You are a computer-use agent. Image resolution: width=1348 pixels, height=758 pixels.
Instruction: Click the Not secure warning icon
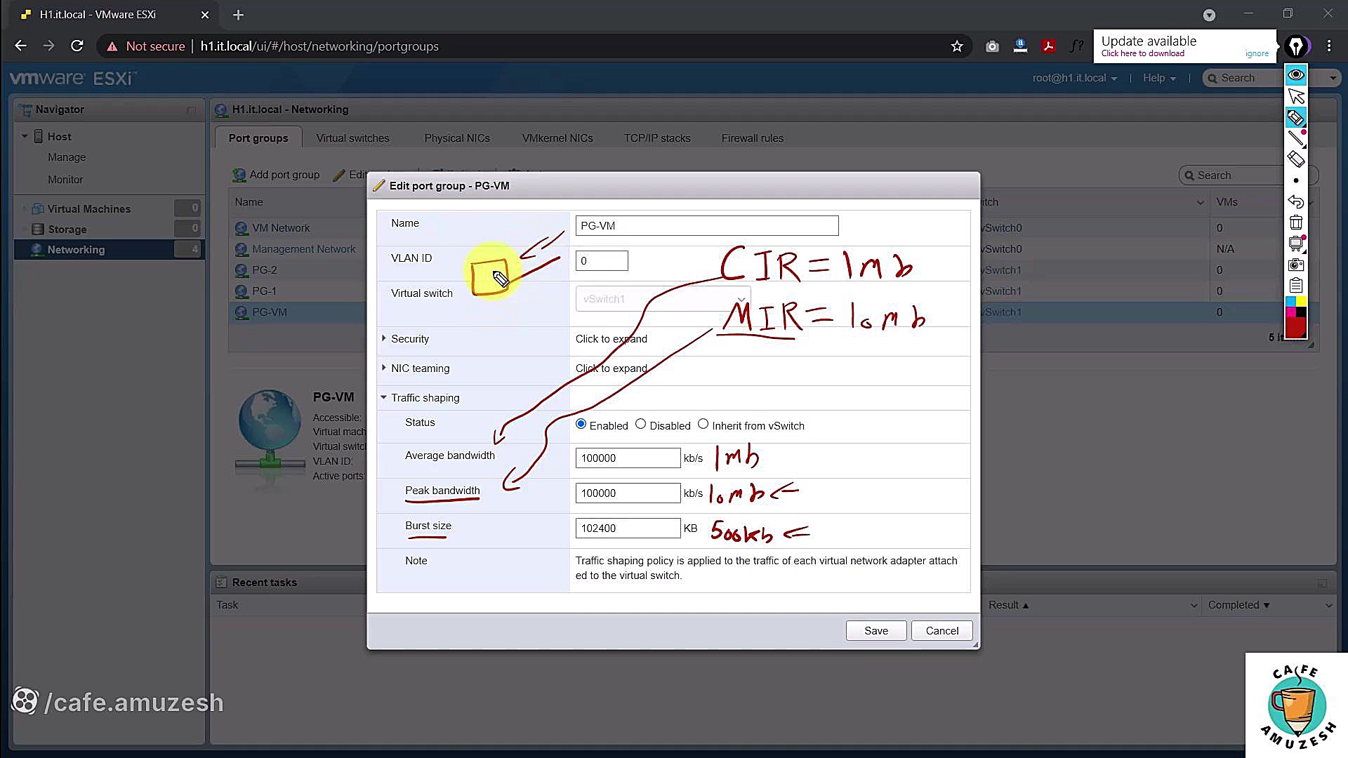pos(112,46)
